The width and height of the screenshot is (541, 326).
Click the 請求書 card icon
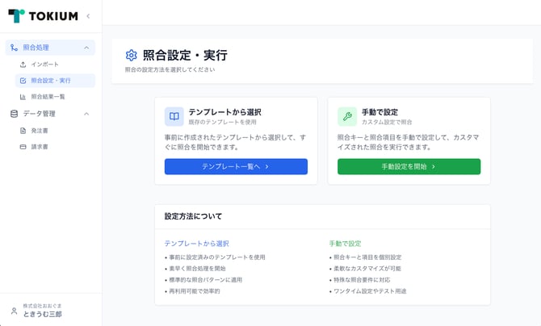point(23,147)
